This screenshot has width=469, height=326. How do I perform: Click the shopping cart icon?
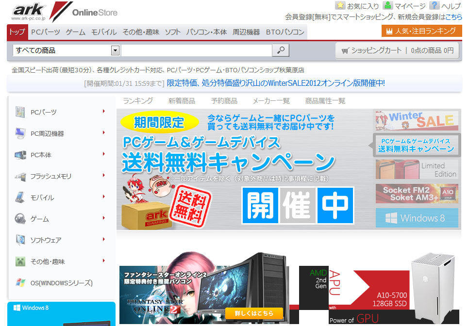345,51
